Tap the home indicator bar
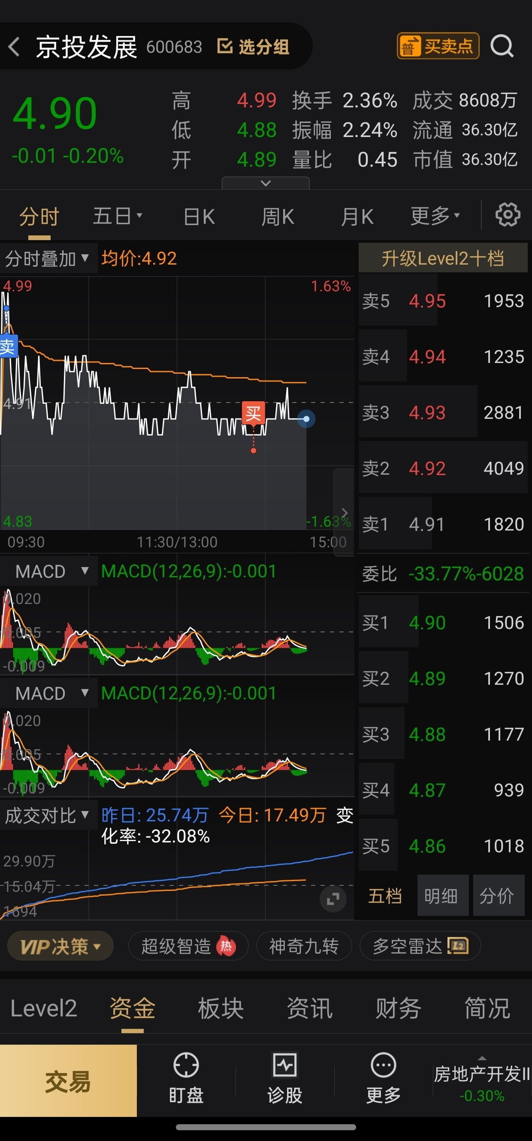 (266, 1127)
